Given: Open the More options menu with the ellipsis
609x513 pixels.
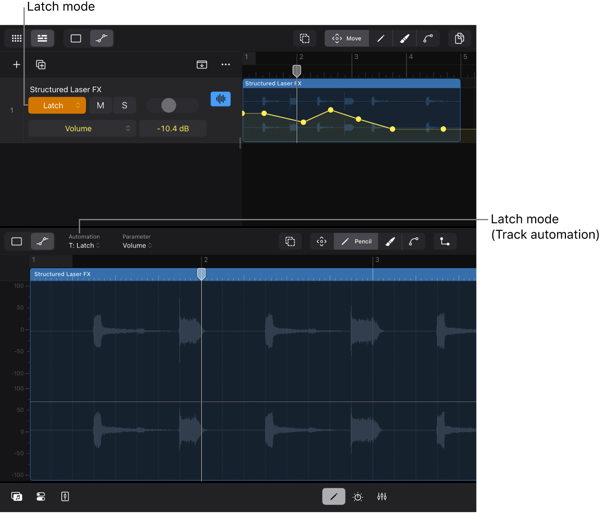Looking at the screenshot, I should pyautogui.click(x=226, y=64).
